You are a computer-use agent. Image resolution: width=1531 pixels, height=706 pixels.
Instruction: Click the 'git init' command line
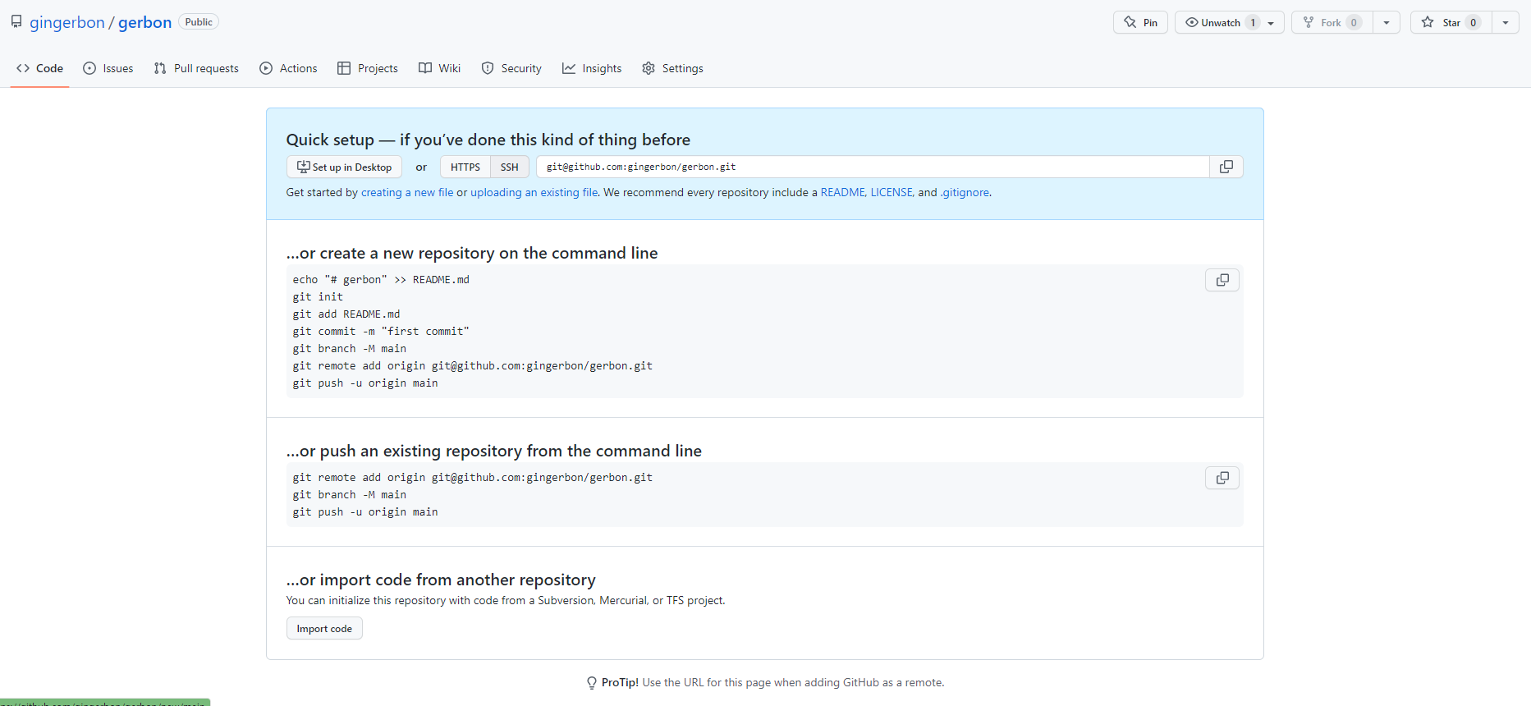(318, 296)
